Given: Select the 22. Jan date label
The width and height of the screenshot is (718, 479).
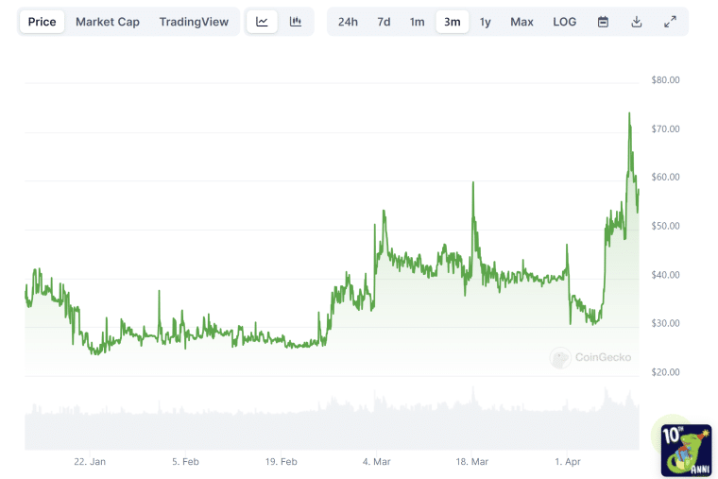Looking at the screenshot, I should click(90, 462).
